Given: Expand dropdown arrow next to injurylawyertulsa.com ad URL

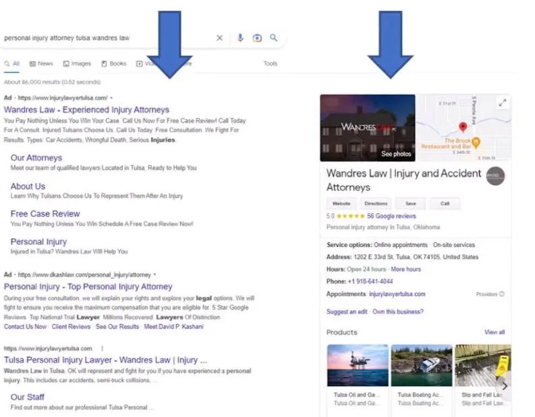Looking at the screenshot, I should click(x=111, y=98).
